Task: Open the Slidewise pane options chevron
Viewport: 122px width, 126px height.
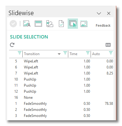Action: click(x=99, y=13)
